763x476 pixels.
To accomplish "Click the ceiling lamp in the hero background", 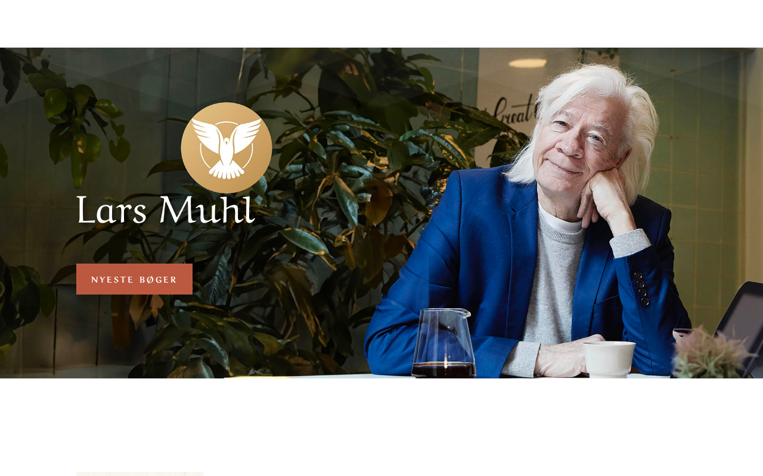I will pos(528,63).
